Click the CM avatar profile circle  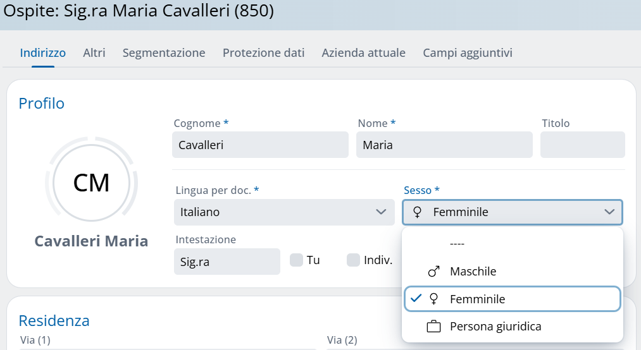coord(91,183)
